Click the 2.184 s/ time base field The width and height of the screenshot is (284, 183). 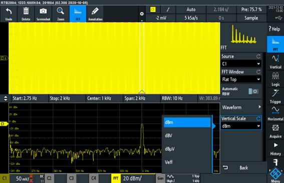(221, 10)
